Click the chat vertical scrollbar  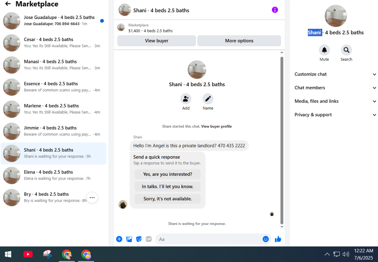coord(282,140)
